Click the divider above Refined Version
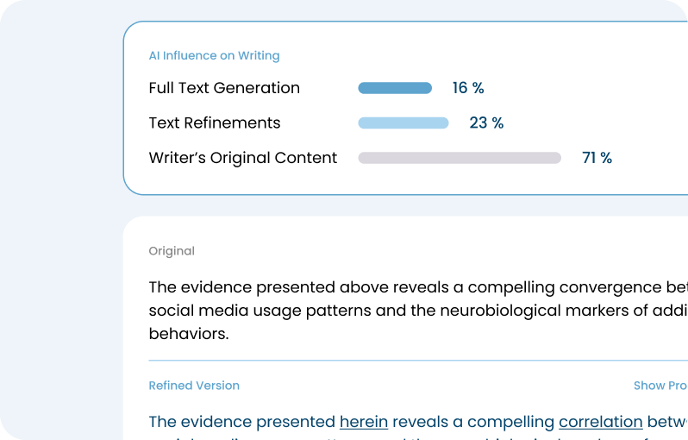 coord(418,361)
